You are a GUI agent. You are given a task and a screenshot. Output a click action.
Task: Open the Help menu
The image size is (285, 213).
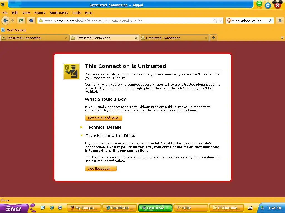(x=89, y=13)
